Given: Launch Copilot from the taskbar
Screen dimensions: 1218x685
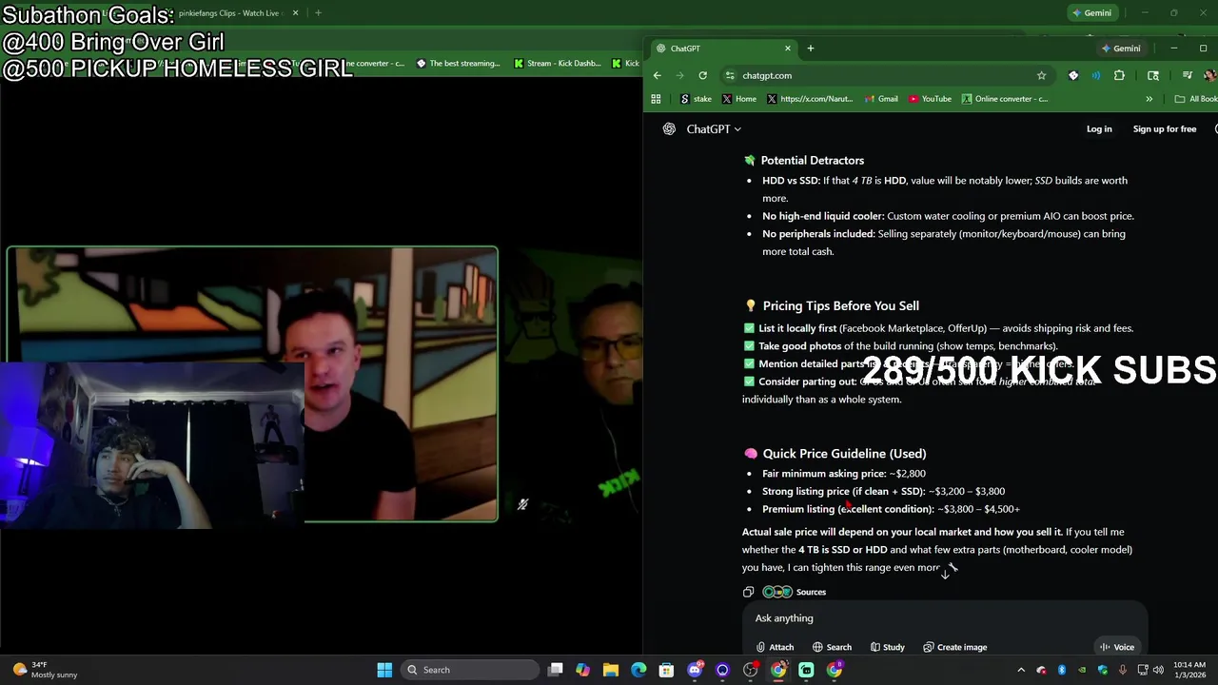Looking at the screenshot, I should 582,670.
